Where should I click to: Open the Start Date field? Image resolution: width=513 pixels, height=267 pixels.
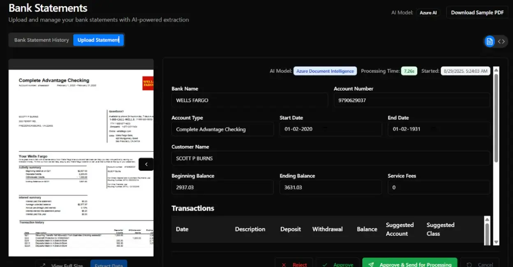pyautogui.click(x=330, y=129)
